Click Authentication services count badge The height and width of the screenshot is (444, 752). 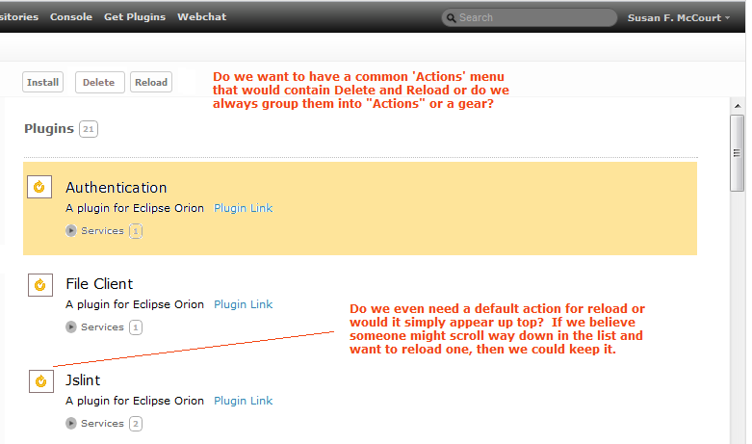point(136,231)
